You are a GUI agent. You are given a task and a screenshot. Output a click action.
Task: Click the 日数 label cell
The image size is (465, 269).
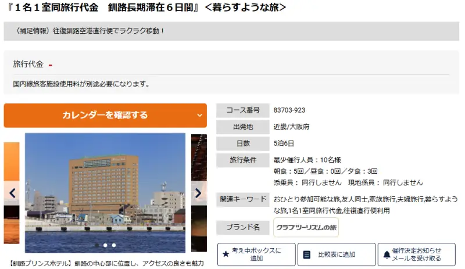tap(243, 144)
